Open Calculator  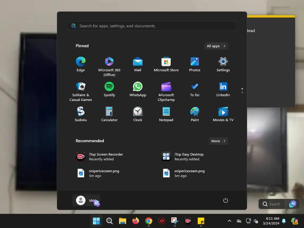(x=109, y=114)
